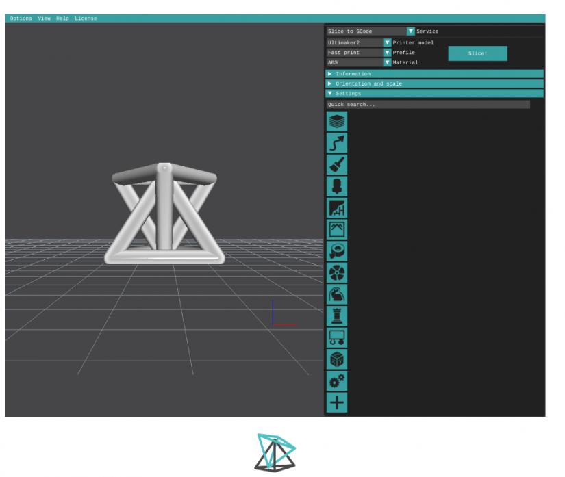Click the print bed platform icon
This screenshot has width=565, height=477.
point(336,337)
